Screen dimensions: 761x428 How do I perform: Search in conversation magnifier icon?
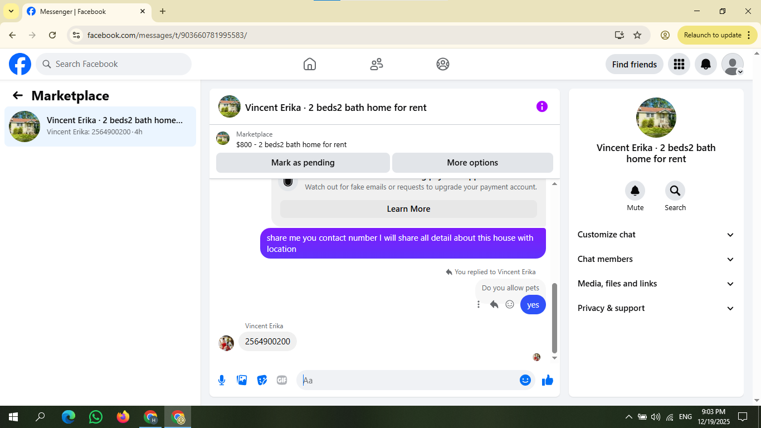(675, 191)
